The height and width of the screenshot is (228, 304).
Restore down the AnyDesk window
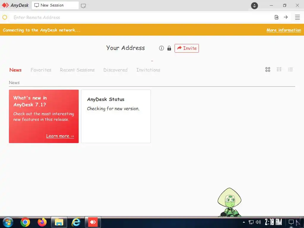point(284,5)
